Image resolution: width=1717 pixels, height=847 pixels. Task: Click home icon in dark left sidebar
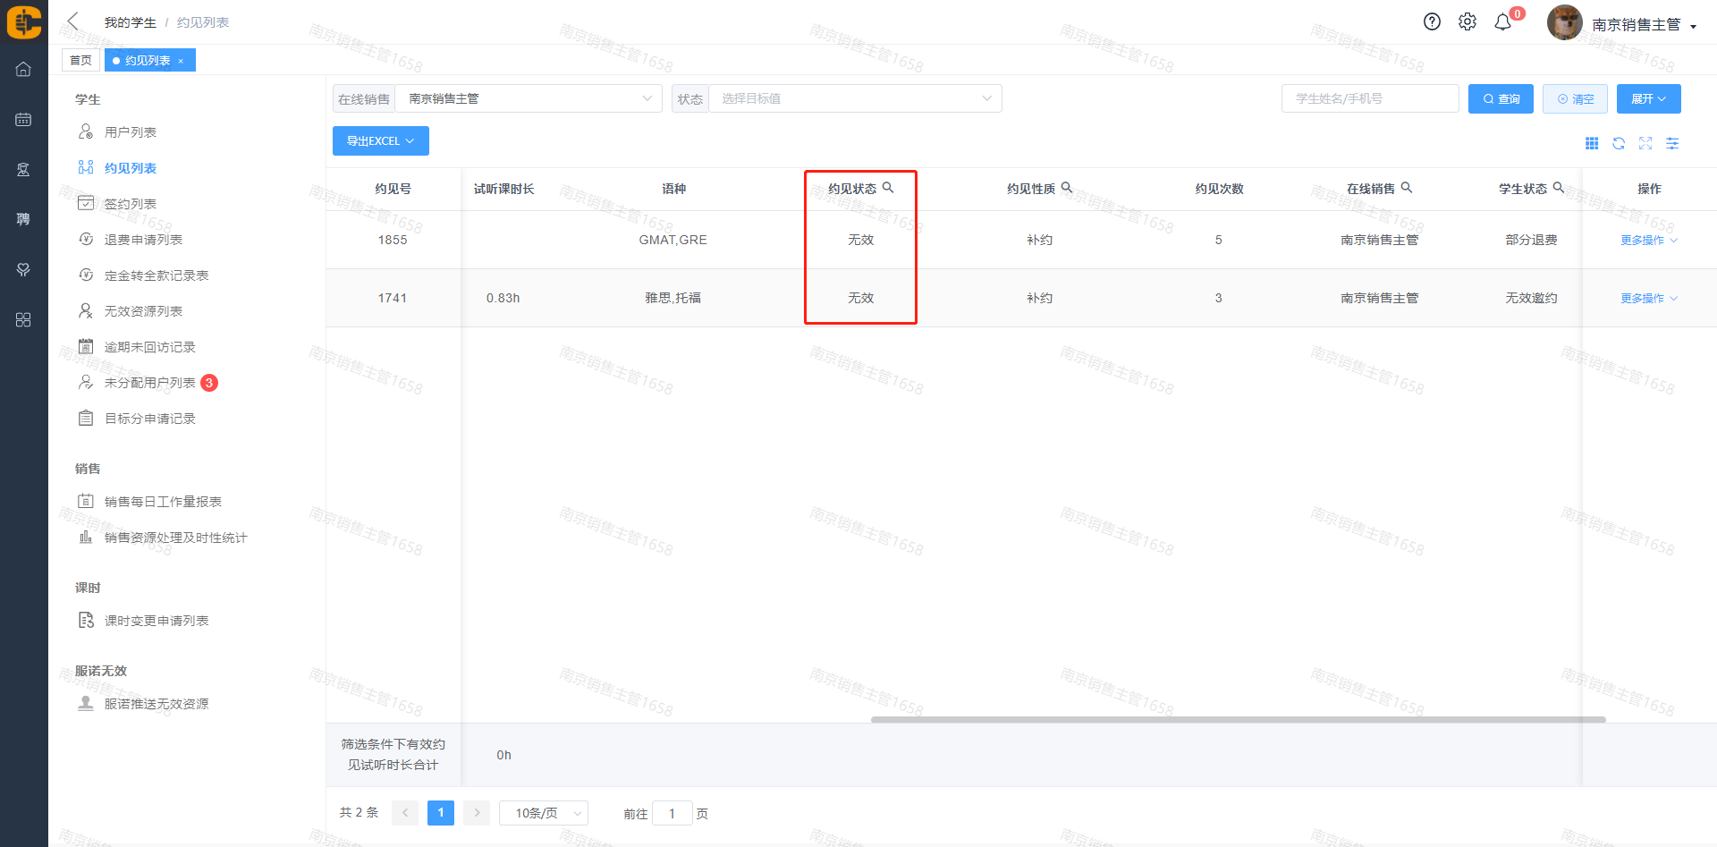23,70
